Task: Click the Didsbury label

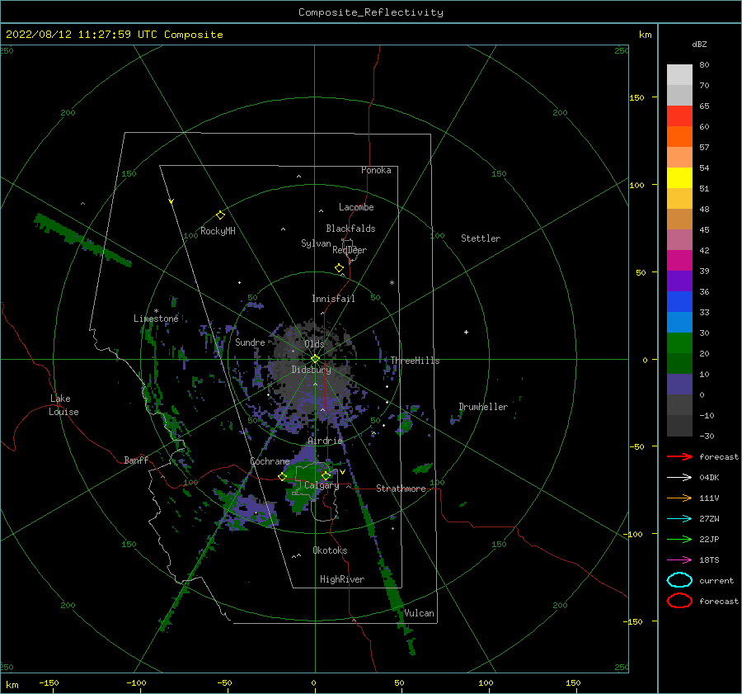Action: [311, 370]
